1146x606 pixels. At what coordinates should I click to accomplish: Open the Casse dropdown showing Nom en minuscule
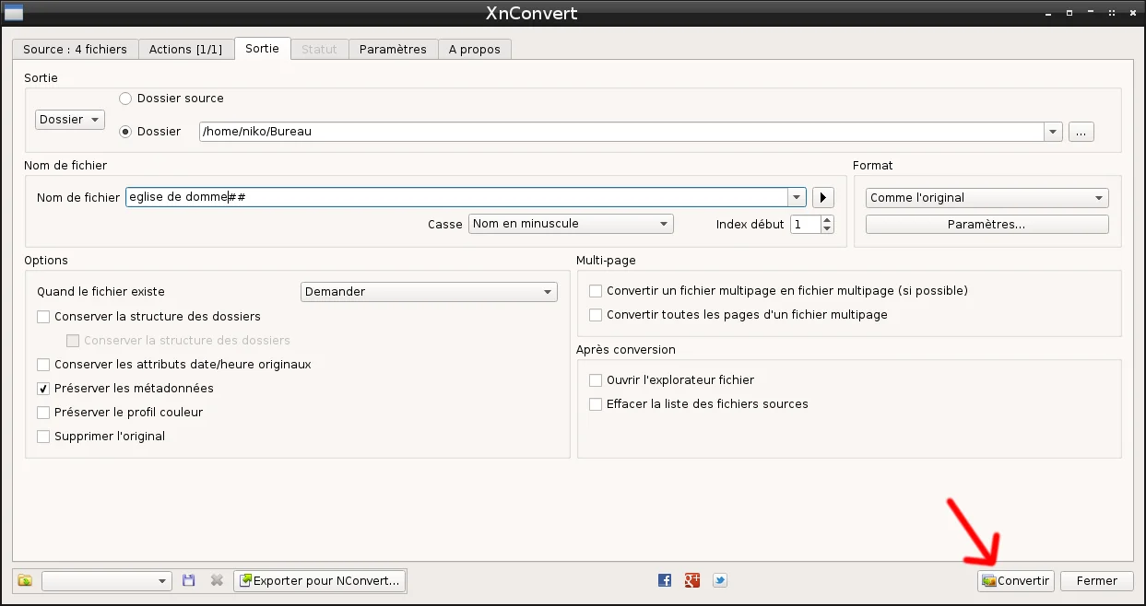pos(572,224)
